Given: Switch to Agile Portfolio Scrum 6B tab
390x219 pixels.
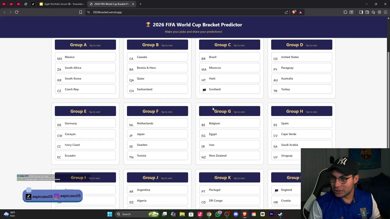Looking at the screenshot, I should pyautogui.click(x=62, y=4).
